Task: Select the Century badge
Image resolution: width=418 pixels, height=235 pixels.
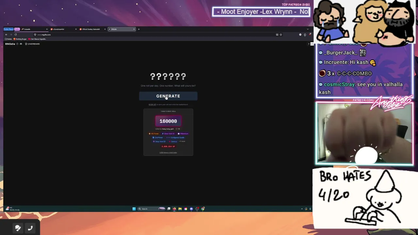Action: [x=173, y=141]
